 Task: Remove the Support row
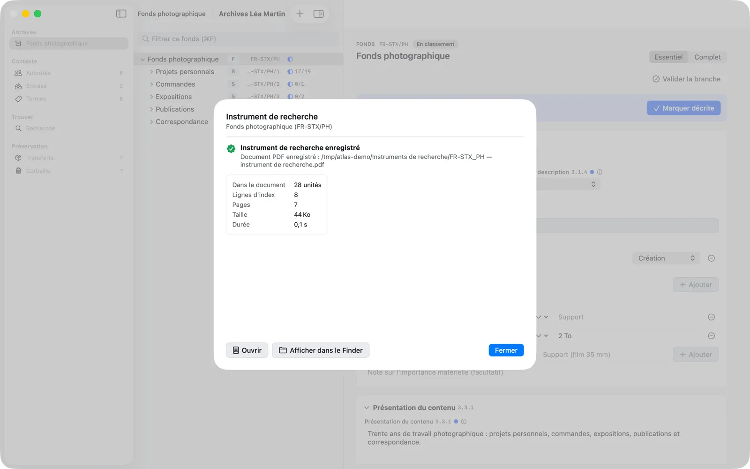pyautogui.click(x=711, y=317)
